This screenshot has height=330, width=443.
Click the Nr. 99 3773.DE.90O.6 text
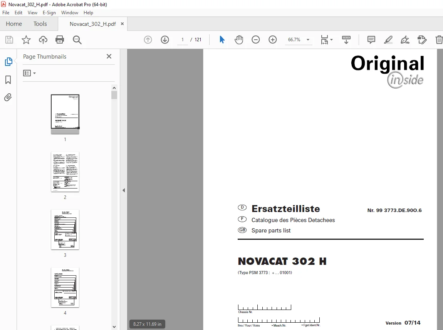coord(394,210)
